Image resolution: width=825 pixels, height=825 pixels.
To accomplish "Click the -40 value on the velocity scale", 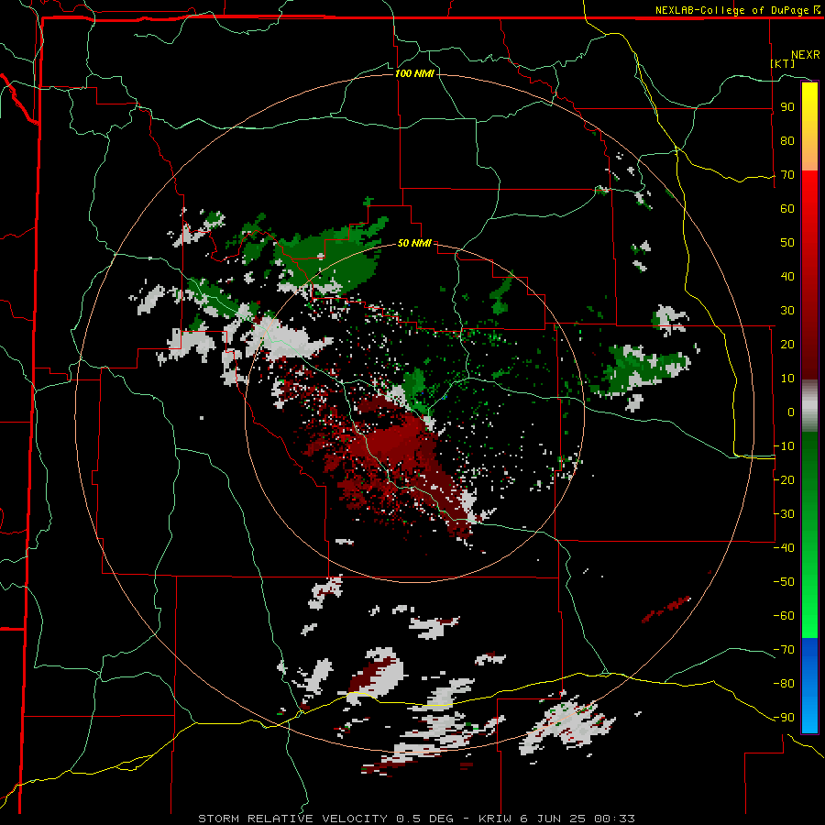I will coord(784,548).
